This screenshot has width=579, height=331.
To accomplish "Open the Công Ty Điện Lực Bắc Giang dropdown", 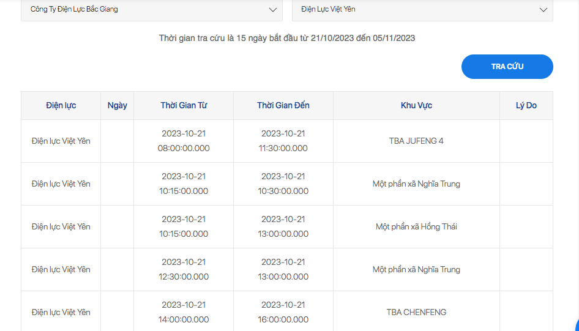I will point(152,10).
